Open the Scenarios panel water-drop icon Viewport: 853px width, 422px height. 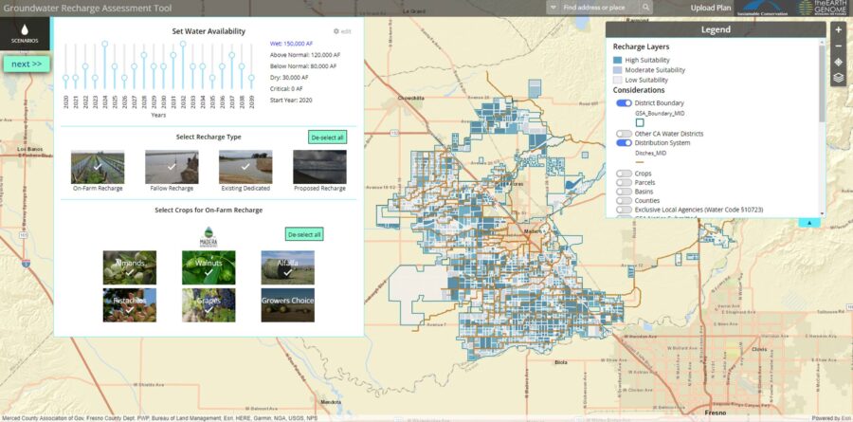[25, 33]
